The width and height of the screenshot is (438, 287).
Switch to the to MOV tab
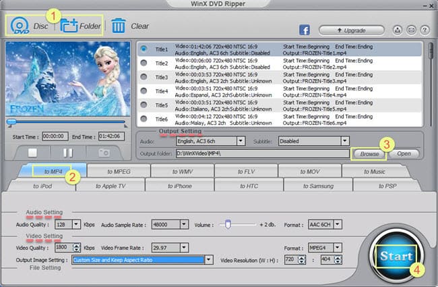pyautogui.click(x=310, y=172)
